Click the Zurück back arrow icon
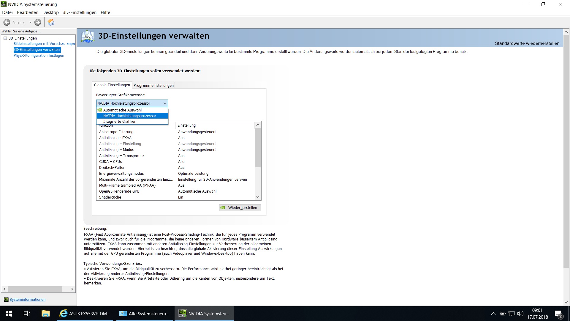 coord(7,22)
